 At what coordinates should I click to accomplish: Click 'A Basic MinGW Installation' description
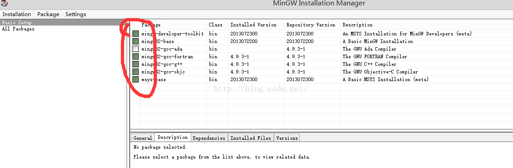[377, 42]
